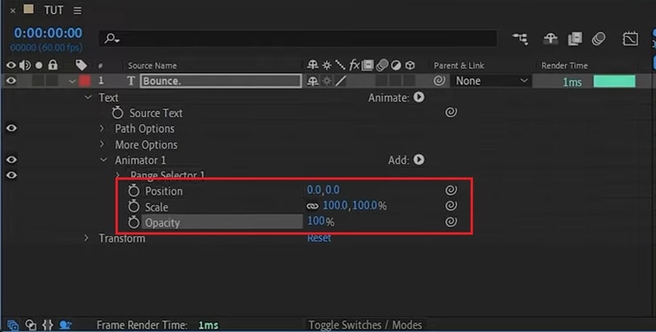Select the TUT composition tab
The image size is (656, 332).
(53, 10)
